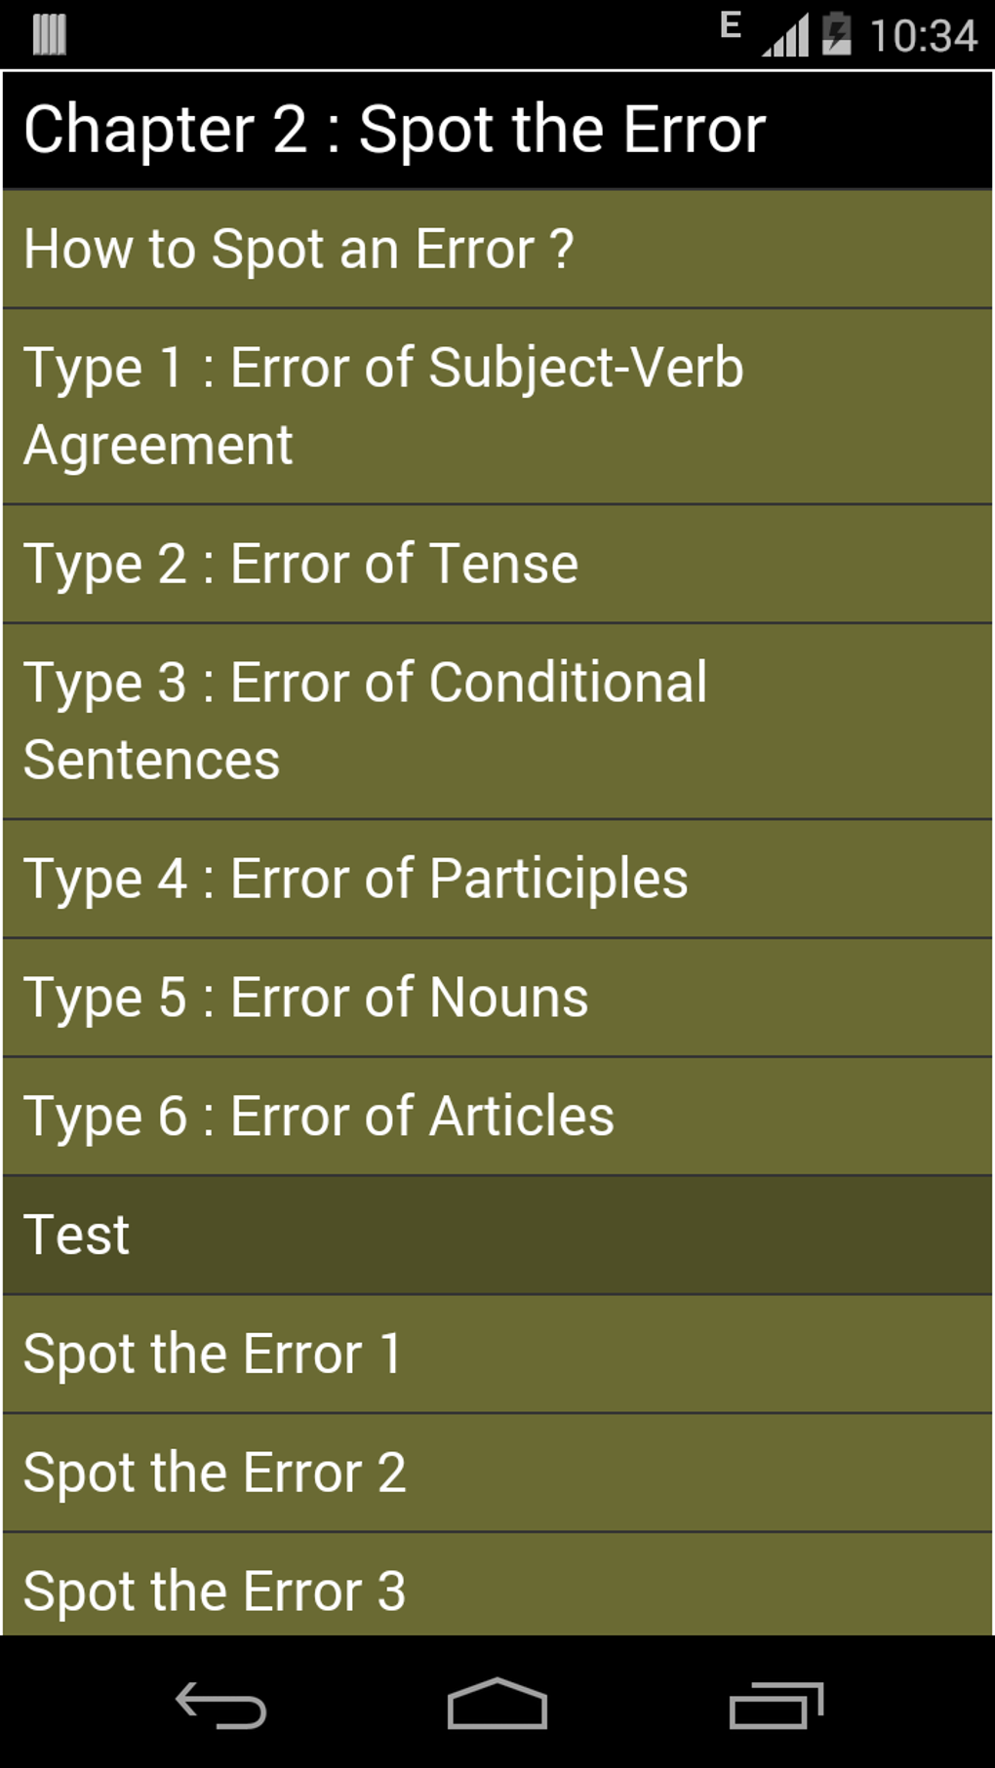Start Spot the Error 2 test
This screenshot has width=995, height=1768.
coord(497,1473)
